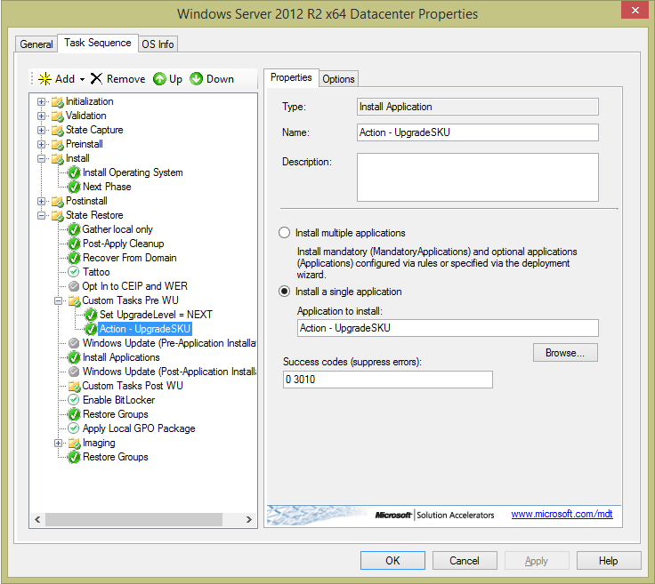Screen dimensions: 655x584
Task: Click the Custom Tasks Post WU folder icon
Action: point(74,386)
